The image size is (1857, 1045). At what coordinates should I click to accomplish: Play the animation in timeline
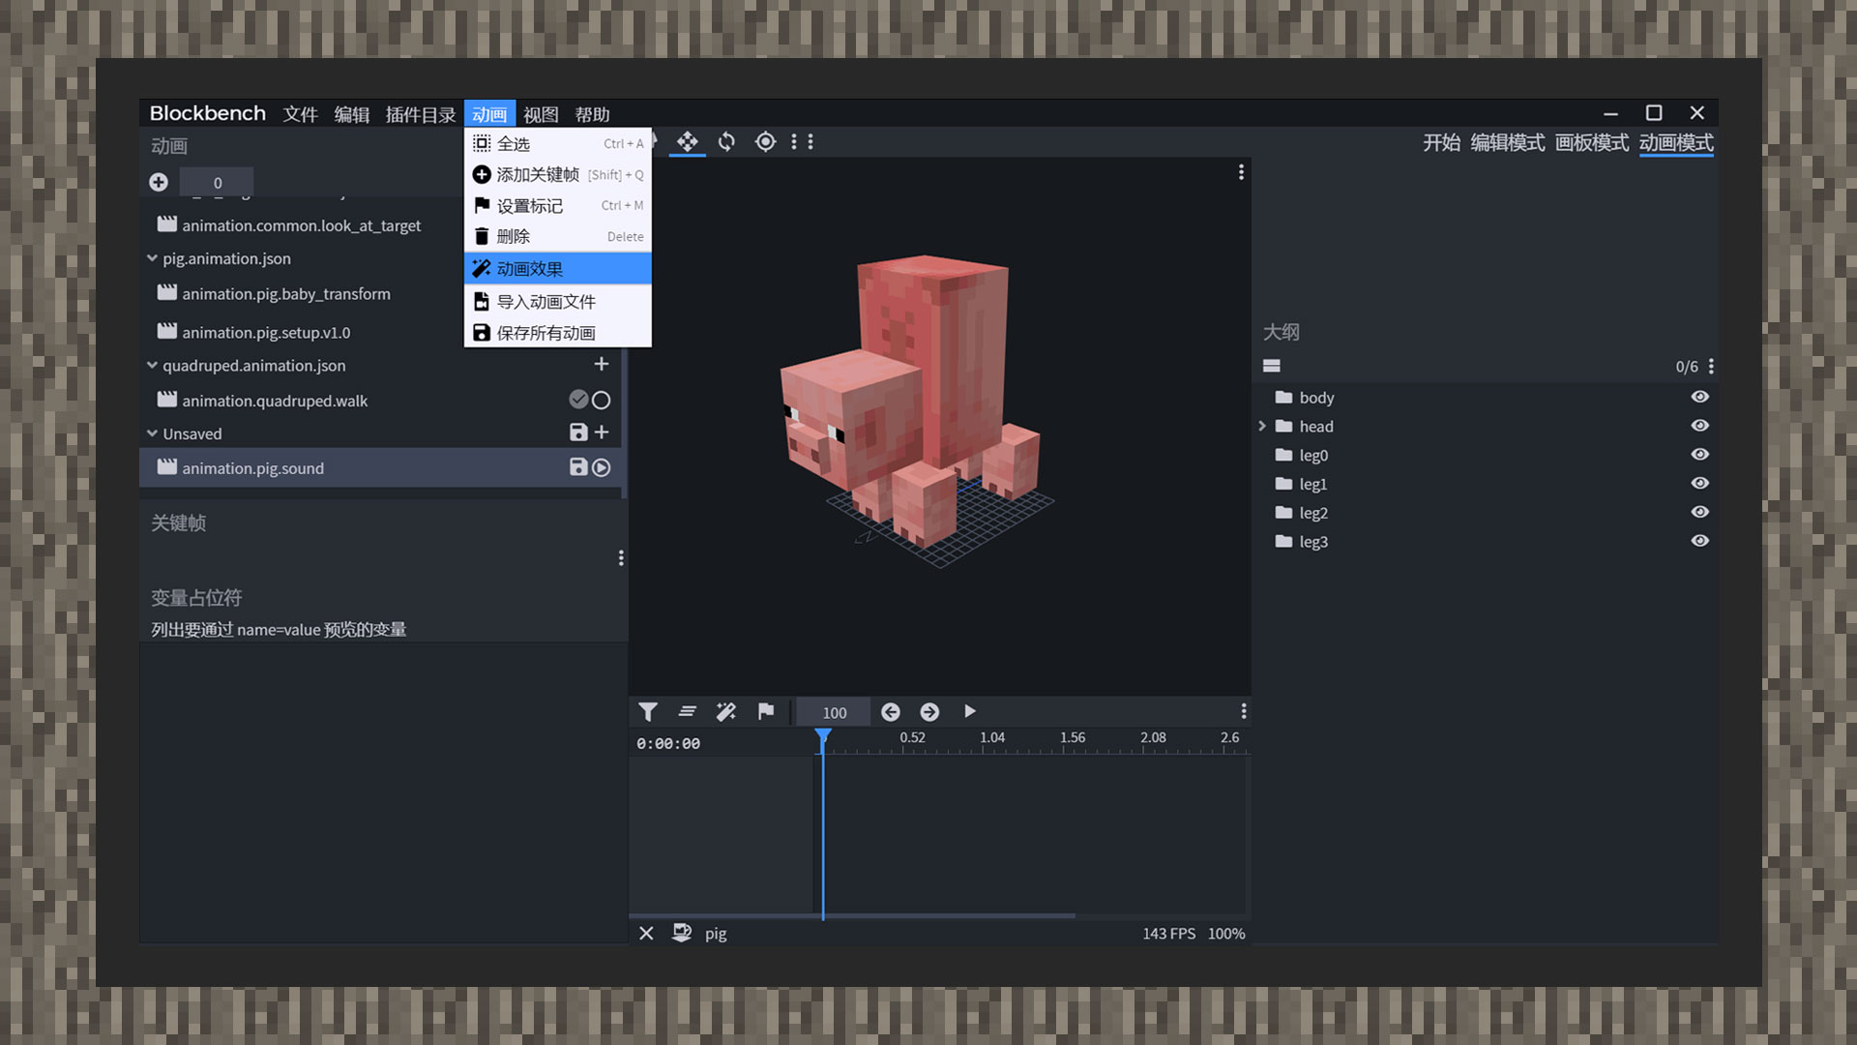click(x=969, y=712)
